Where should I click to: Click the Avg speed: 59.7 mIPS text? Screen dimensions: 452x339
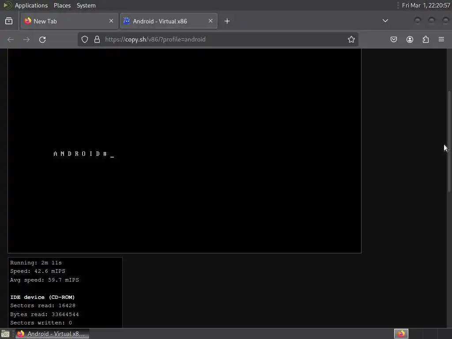click(45, 279)
